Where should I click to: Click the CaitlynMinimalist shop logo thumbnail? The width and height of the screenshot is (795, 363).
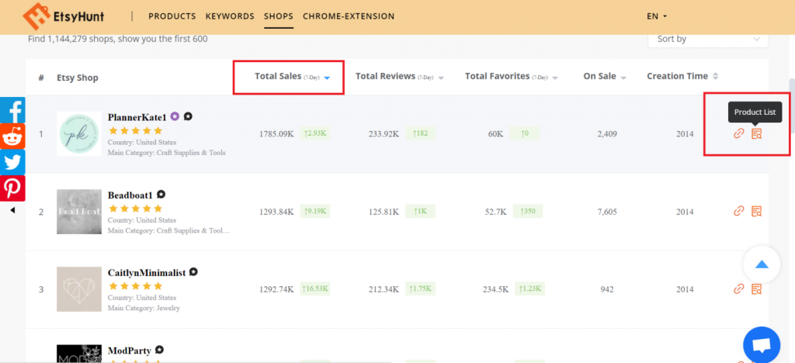click(x=78, y=289)
